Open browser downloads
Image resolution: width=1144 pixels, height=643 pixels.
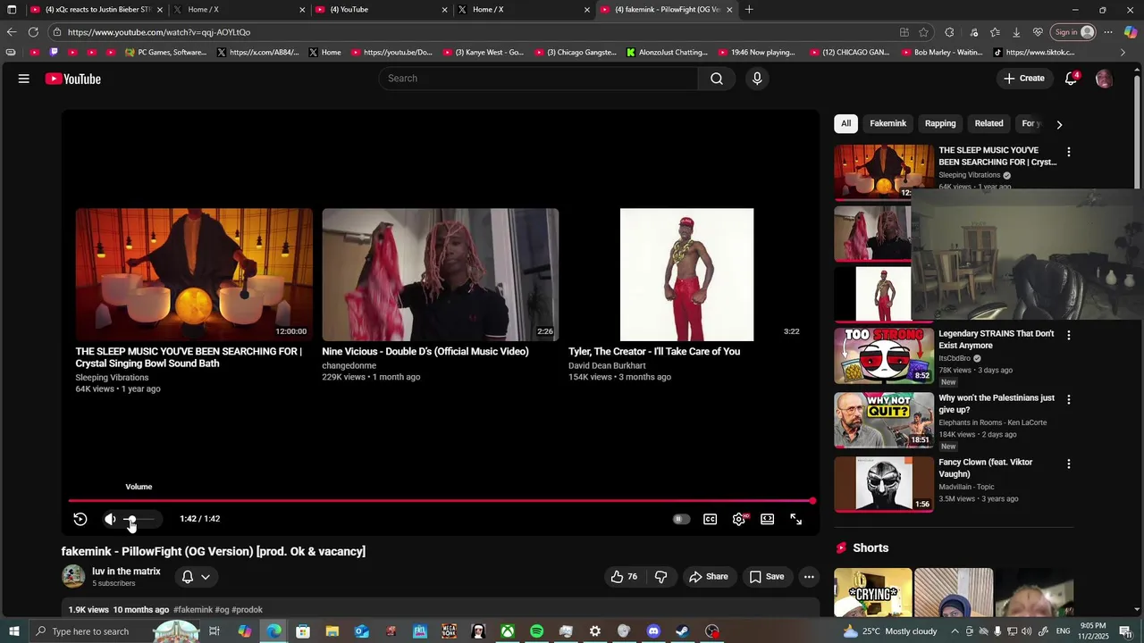point(1016,32)
